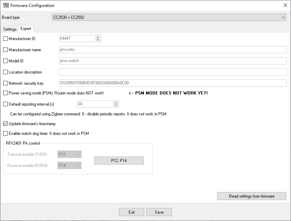
Task: Enable the Location description checkbox
Action: [x=5, y=72]
